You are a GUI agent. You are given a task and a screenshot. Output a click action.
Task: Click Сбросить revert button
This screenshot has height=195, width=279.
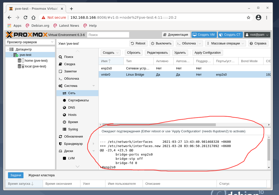134,53
